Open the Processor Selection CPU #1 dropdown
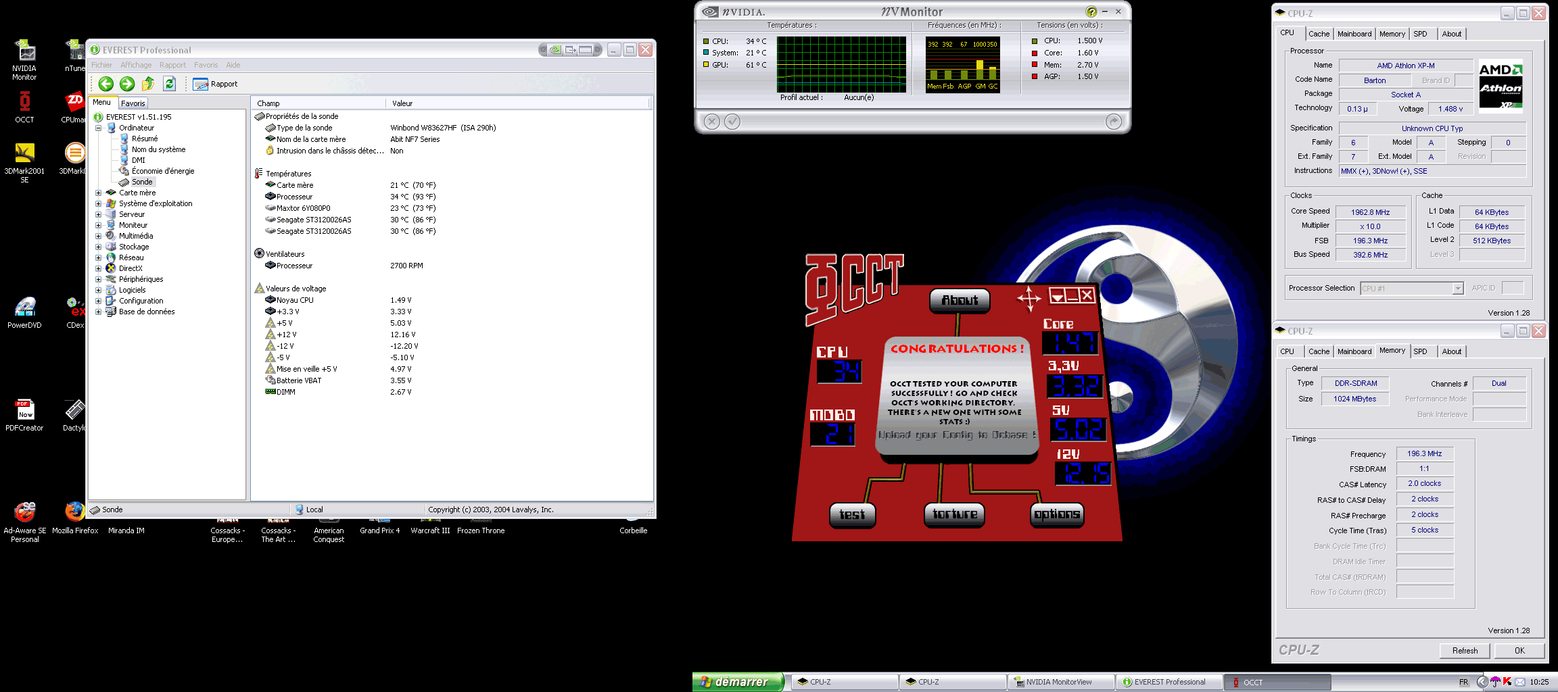 [1457, 289]
